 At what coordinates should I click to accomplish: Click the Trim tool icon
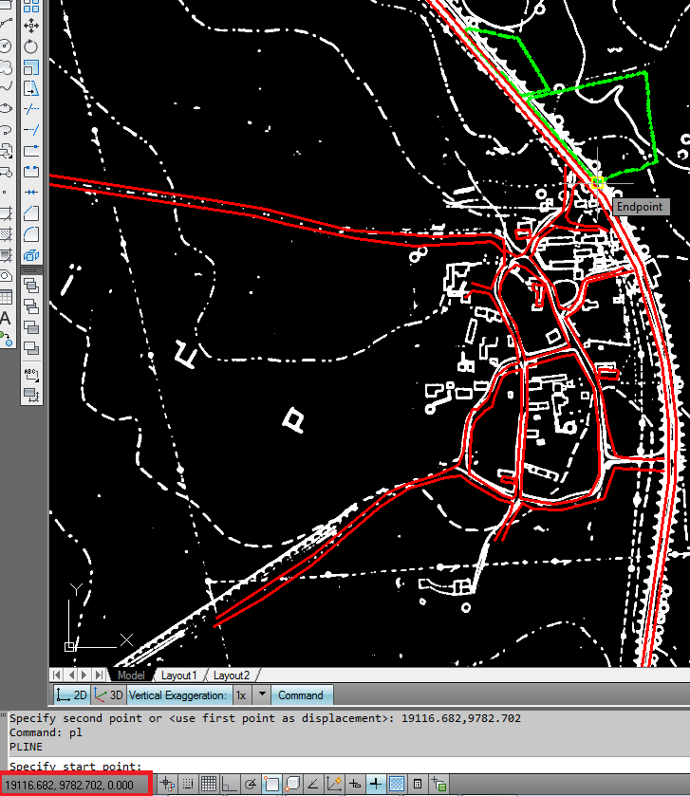click(x=31, y=108)
